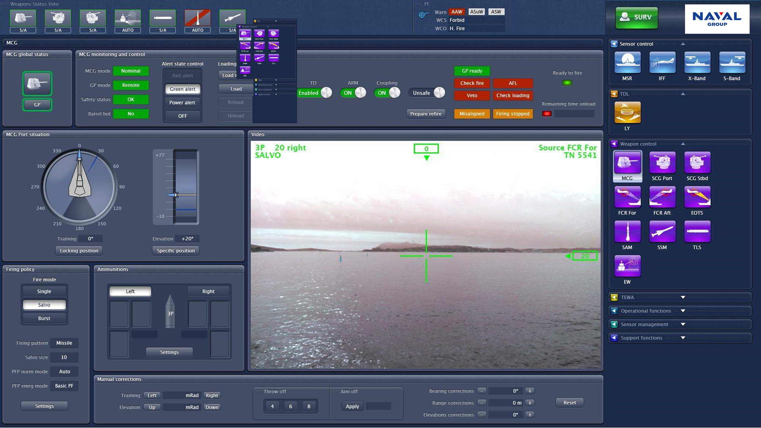Toggle the ARM ON switch
761x428 pixels.
point(353,93)
